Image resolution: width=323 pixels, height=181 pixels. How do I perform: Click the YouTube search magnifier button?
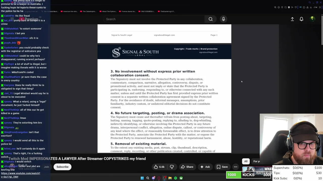point(210,19)
